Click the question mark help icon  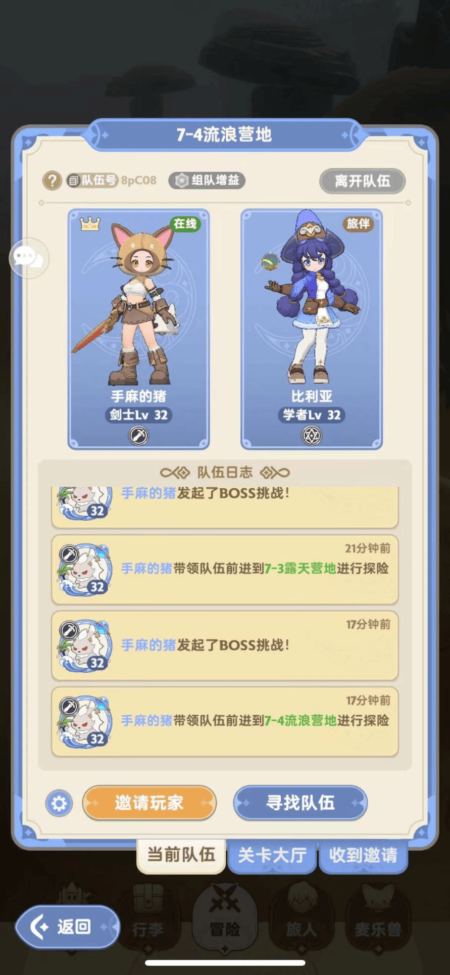tap(52, 180)
